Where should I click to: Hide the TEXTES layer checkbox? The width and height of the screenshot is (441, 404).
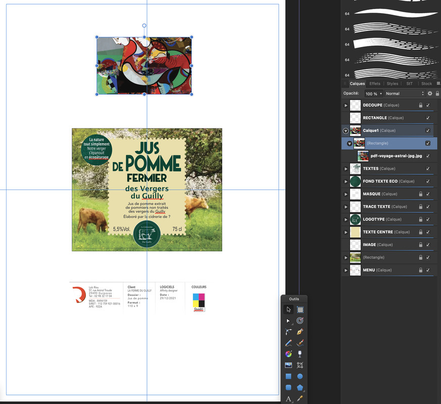point(428,169)
